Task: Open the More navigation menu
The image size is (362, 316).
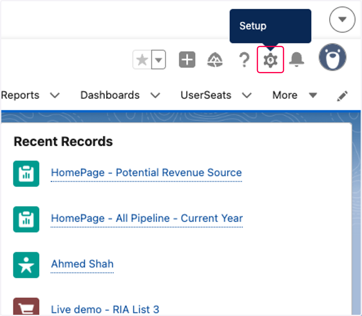Action: tap(294, 95)
